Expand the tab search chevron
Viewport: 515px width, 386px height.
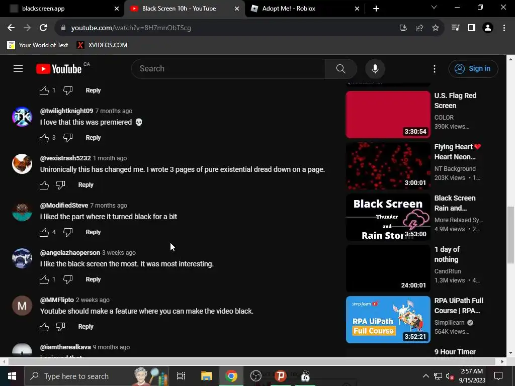(434, 7)
